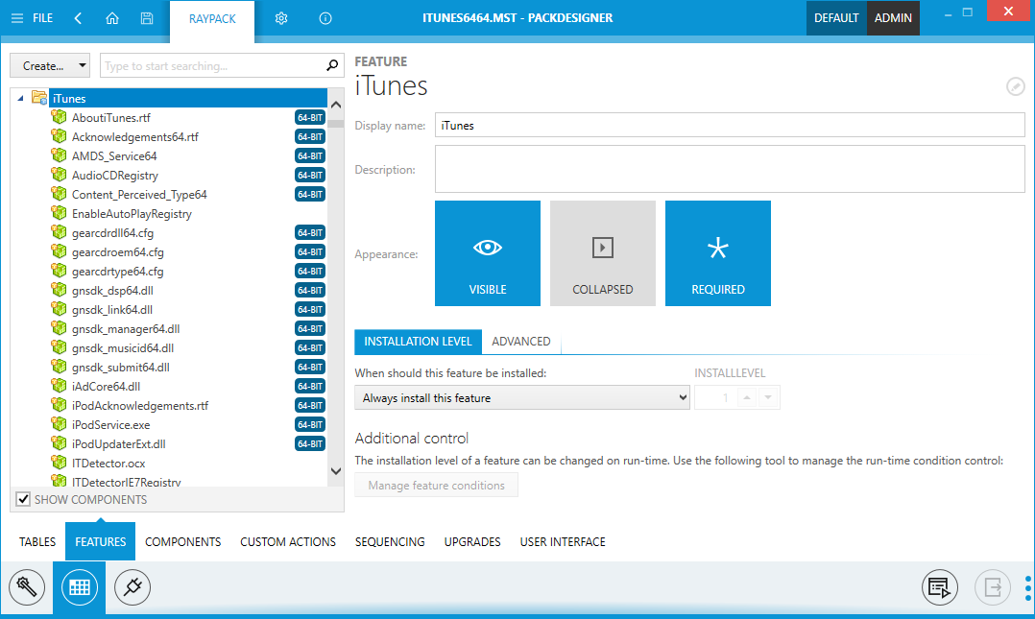The width and height of the screenshot is (1035, 619).
Task: Click the info circle icon
Action: [325, 18]
